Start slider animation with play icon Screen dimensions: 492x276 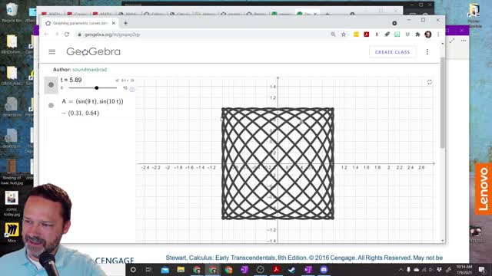(132, 89)
